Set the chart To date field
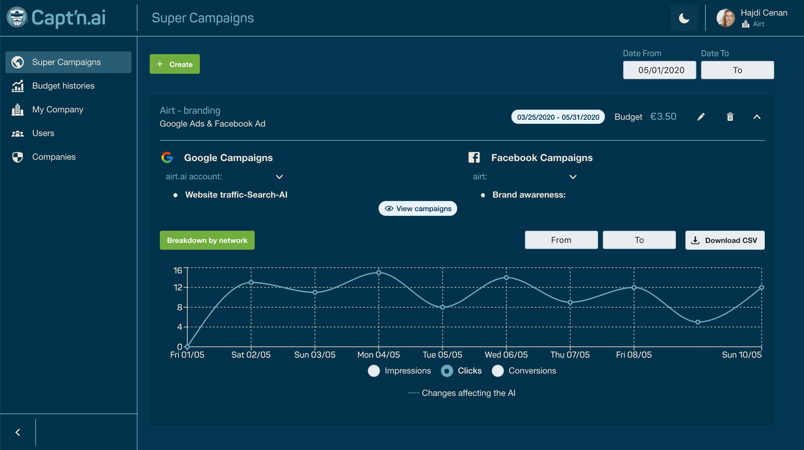804x450 pixels. 639,240
